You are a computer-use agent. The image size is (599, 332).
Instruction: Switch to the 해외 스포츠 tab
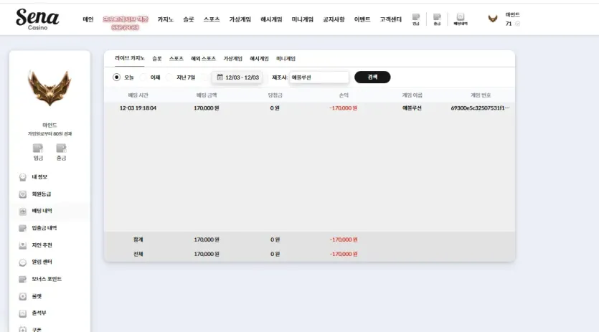(203, 59)
